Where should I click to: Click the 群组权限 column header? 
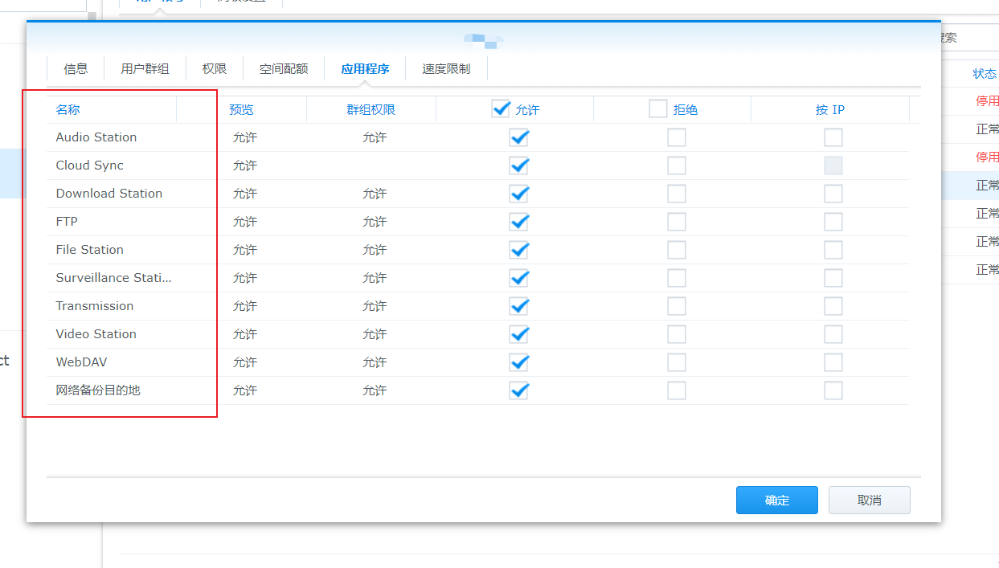[x=371, y=110]
